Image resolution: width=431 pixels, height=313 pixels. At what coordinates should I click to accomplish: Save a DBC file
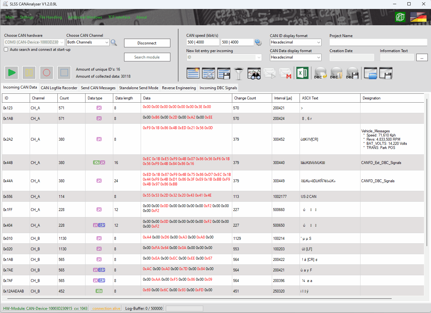coord(352,73)
